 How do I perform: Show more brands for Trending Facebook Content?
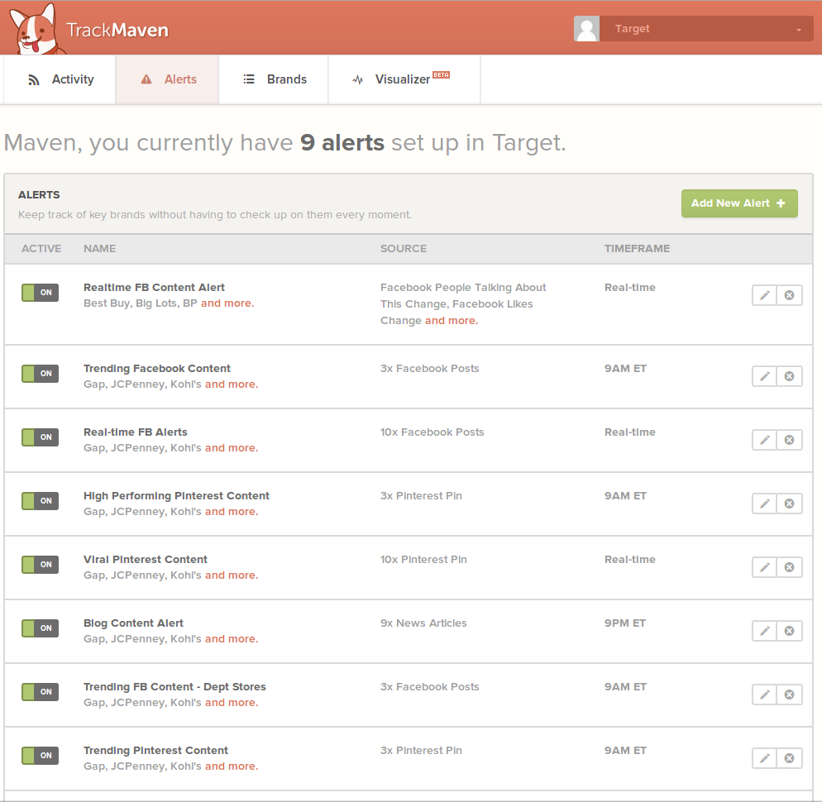(232, 384)
